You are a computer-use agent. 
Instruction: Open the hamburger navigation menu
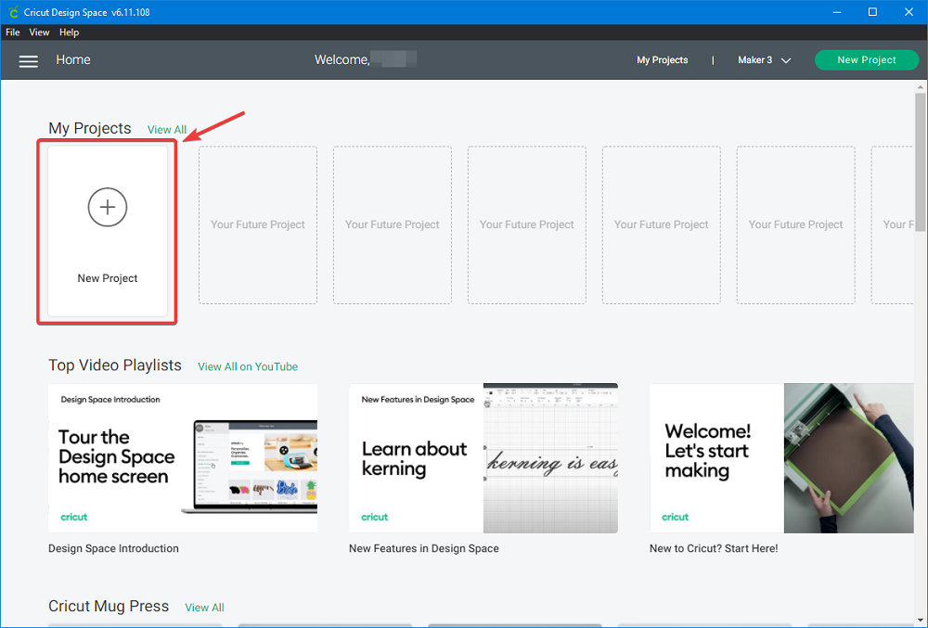click(29, 61)
